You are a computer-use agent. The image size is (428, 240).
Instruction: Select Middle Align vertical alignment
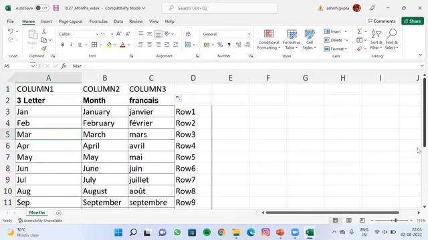149,34
